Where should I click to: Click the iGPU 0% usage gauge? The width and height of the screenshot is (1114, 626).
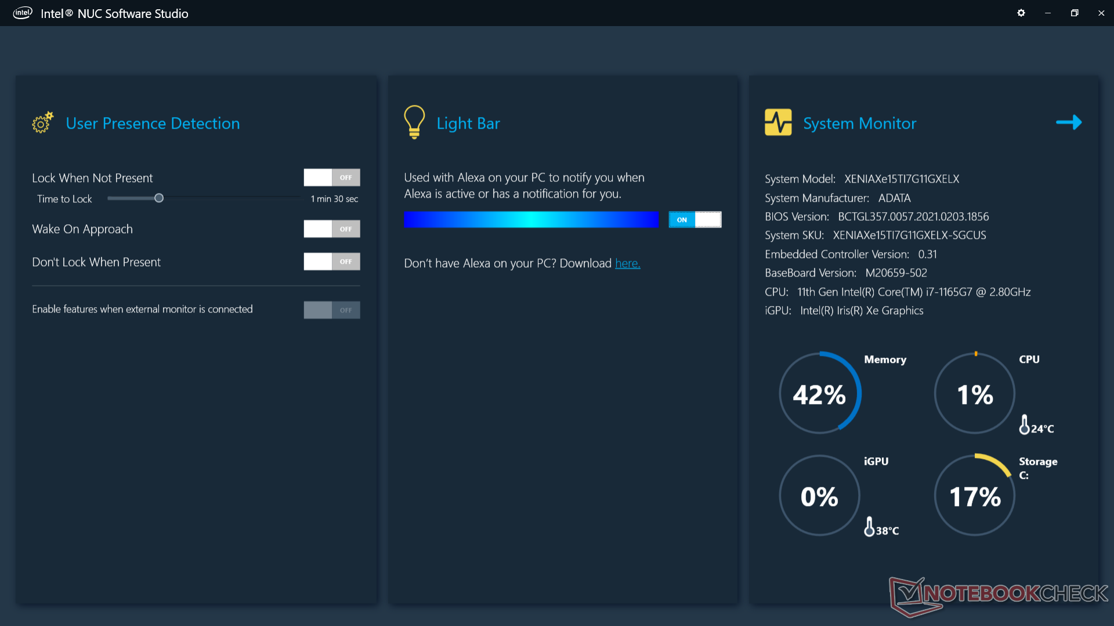[820, 496]
